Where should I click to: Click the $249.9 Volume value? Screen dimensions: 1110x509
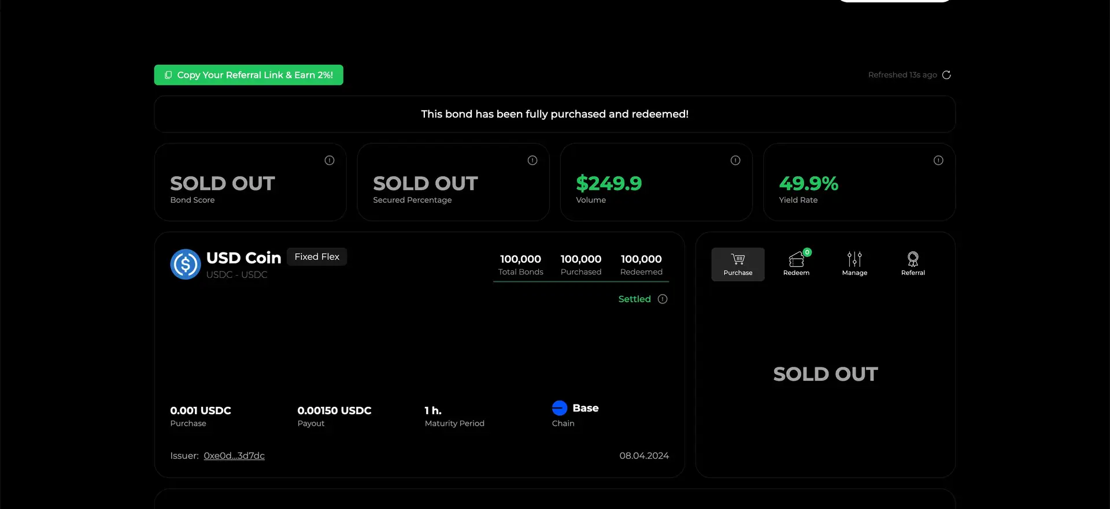click(x=609, y=184)
